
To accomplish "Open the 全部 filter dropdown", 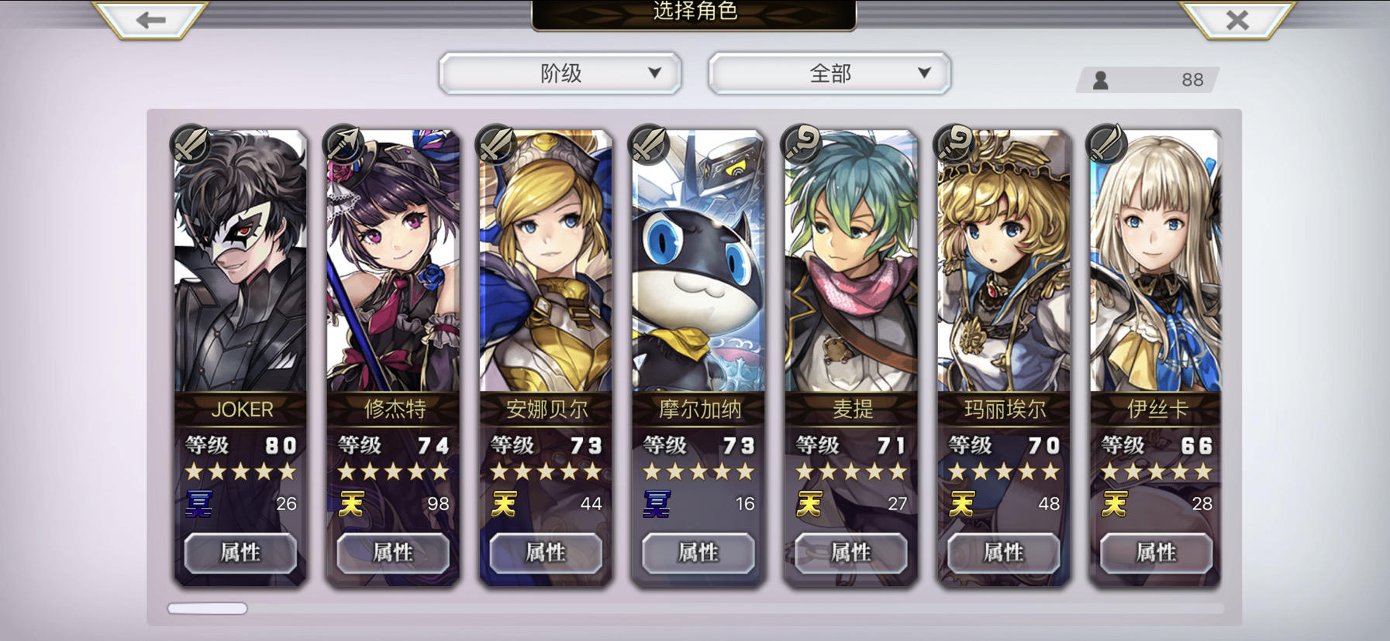I will pos(830,74).
